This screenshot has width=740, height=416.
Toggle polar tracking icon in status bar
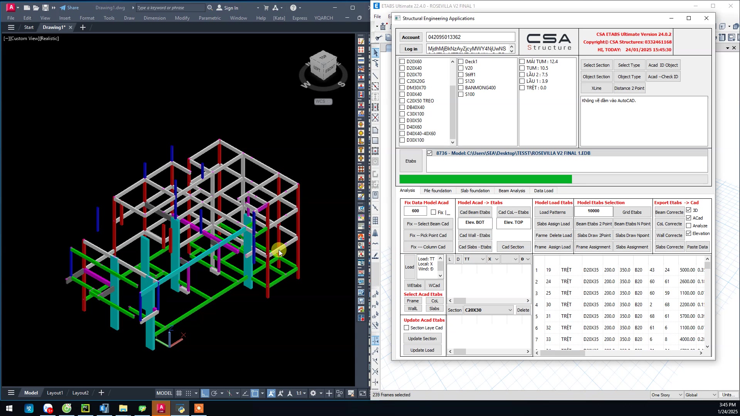coord(214,393)
